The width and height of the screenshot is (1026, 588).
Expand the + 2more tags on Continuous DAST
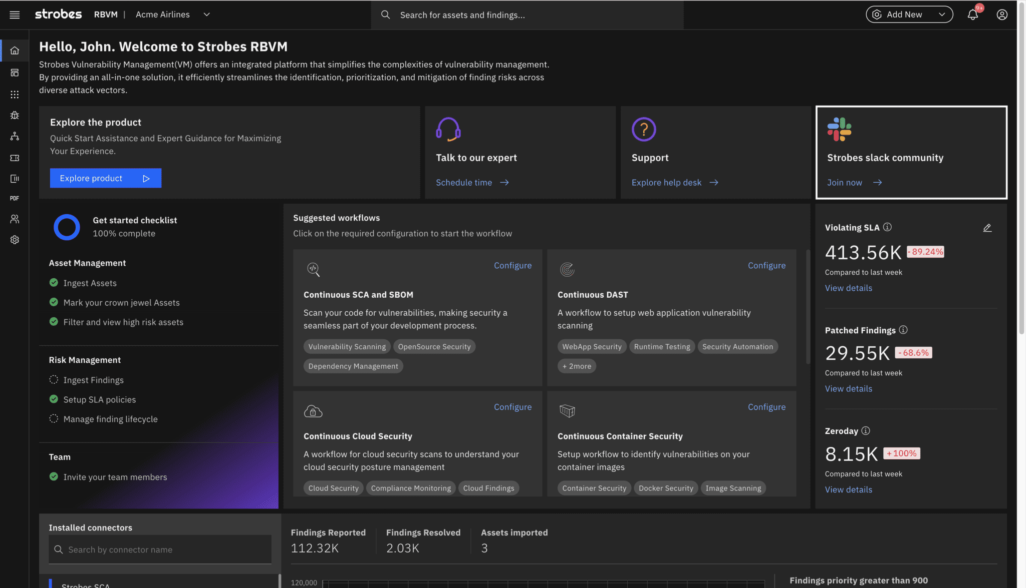tap(576, 366)
